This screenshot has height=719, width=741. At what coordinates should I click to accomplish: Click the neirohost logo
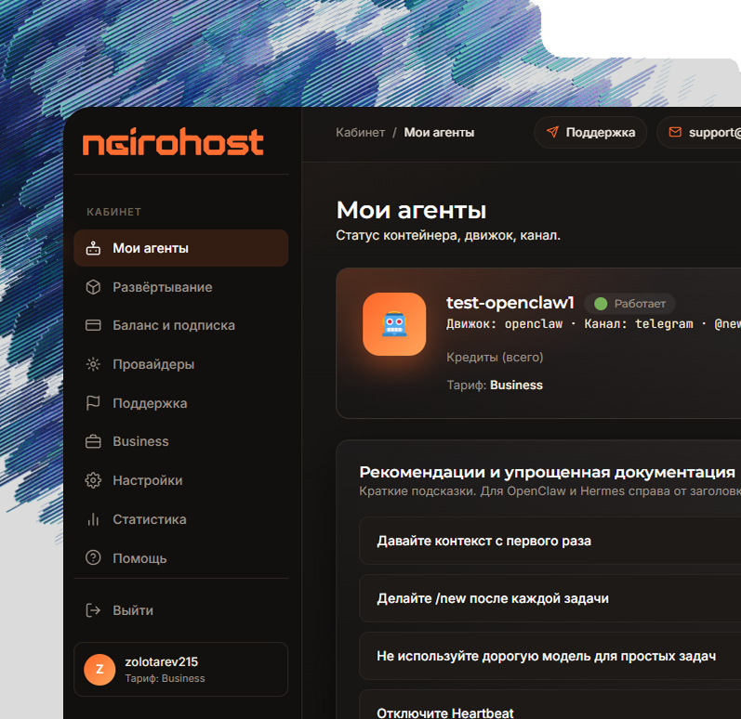pyautogui.click(x=173, y=141)
